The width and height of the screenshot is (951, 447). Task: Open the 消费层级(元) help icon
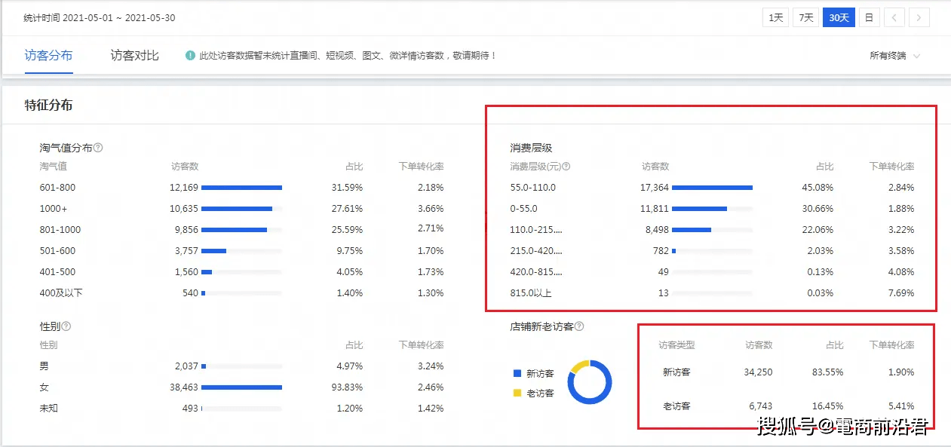tap(567, 166)
